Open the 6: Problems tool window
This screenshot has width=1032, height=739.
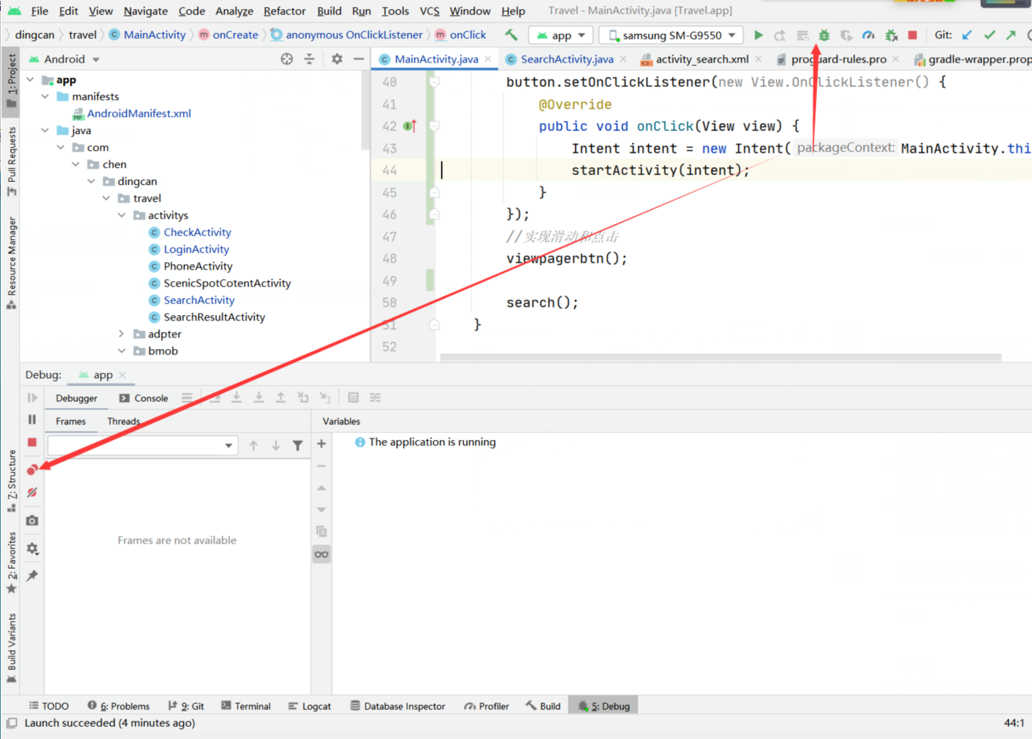(119, 706)
